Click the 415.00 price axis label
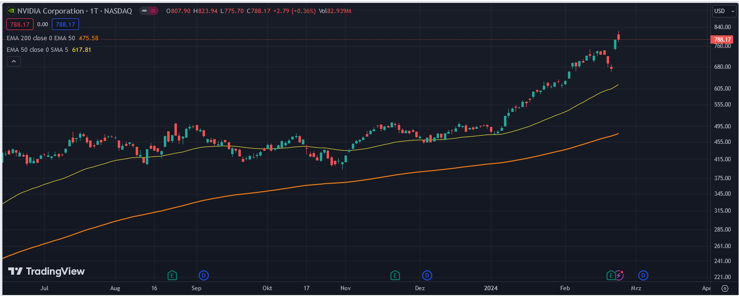 click(722, 159)
